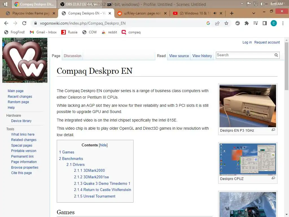Select the View history tab
Viewport: 289px width, 217px height.
202,56
